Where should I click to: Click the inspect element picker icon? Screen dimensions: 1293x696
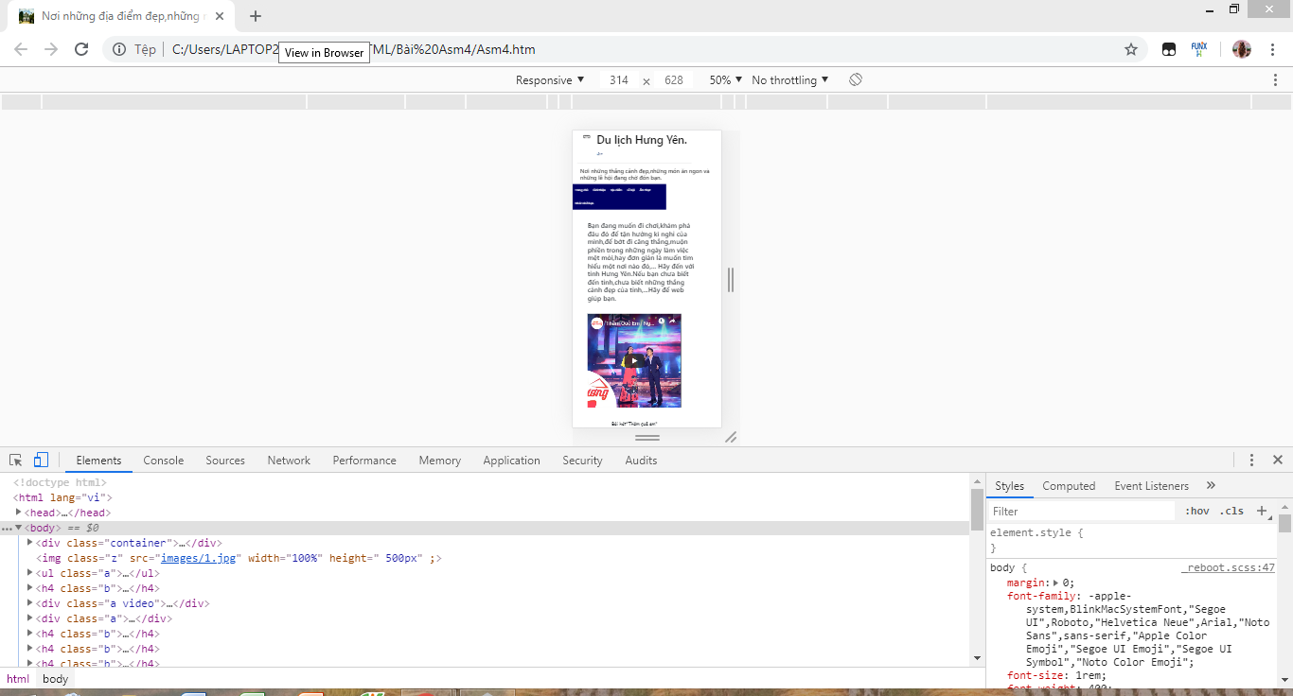point(16,461)
